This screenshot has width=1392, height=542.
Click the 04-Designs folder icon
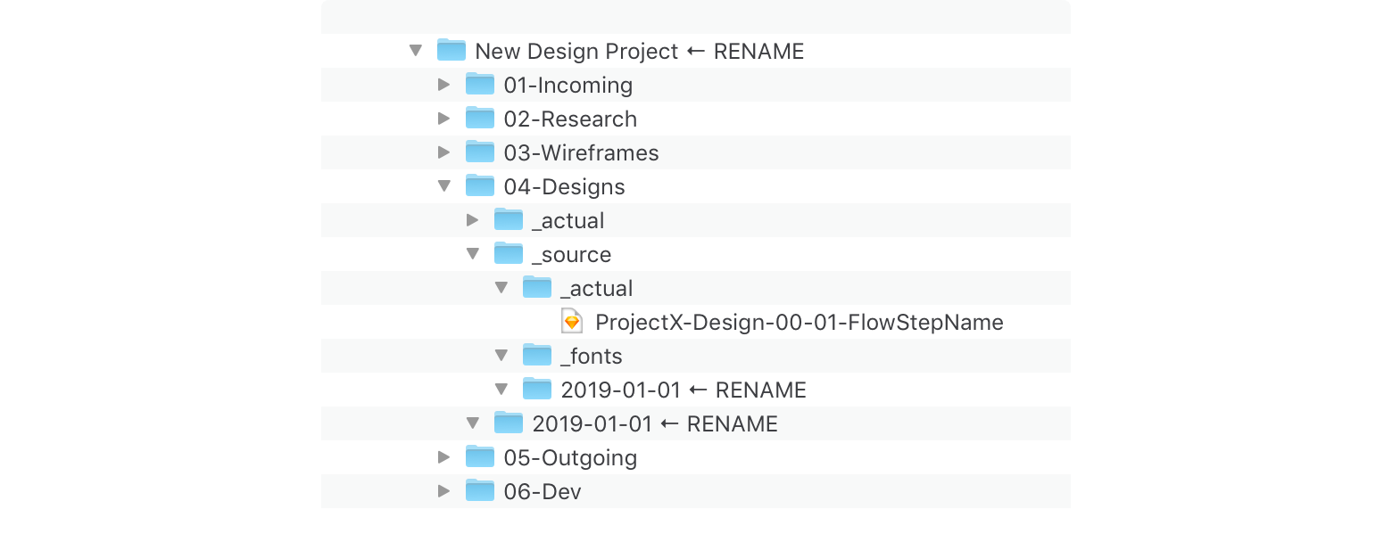(x=480, y=186)
